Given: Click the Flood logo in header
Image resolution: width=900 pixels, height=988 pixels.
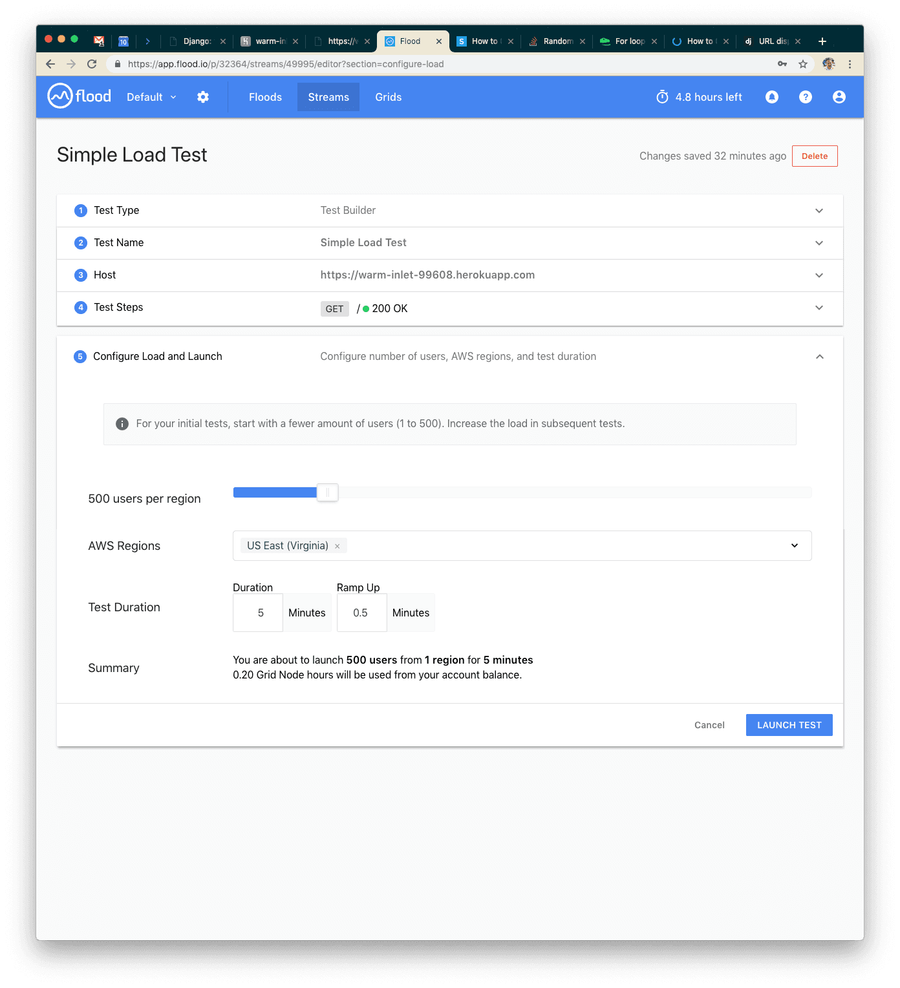Looking at the screenshot, I should tap(79, 96).
